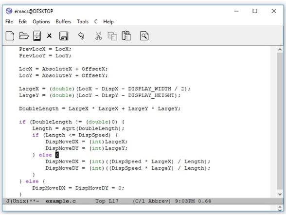286x215 pixels.
Task: Open the Options menu
Action: point(41,22)
